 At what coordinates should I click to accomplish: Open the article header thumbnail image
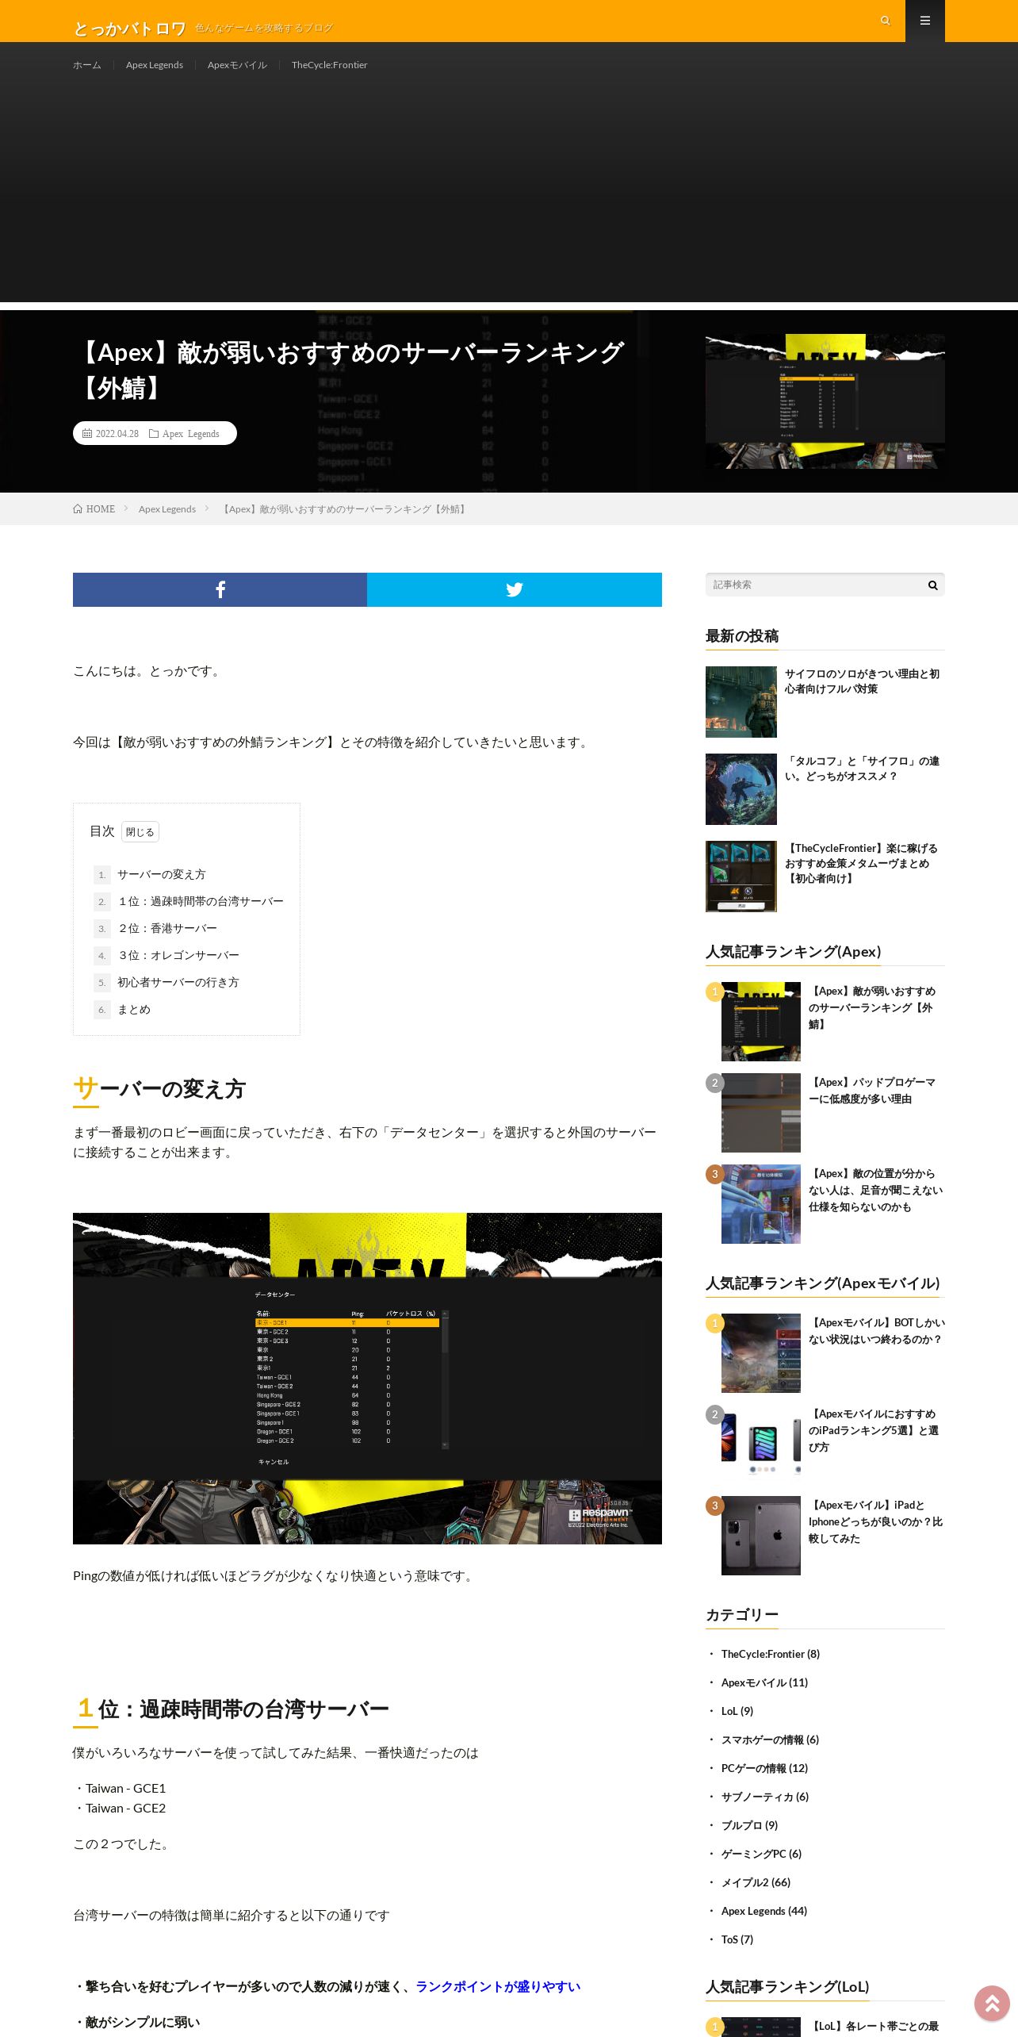[x=825, y=401]
